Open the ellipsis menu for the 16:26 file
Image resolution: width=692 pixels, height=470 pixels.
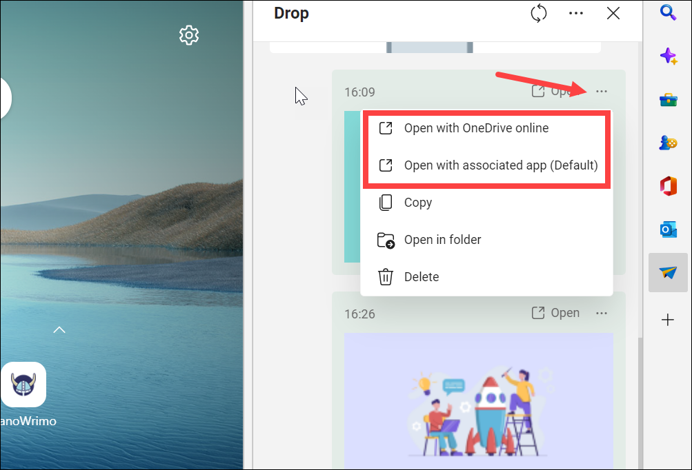pyautogui.click(x=601, y=313)
